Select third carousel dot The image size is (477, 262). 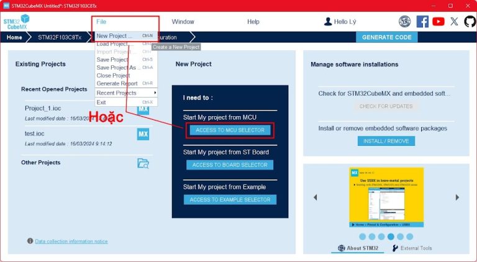pos(381,237)
